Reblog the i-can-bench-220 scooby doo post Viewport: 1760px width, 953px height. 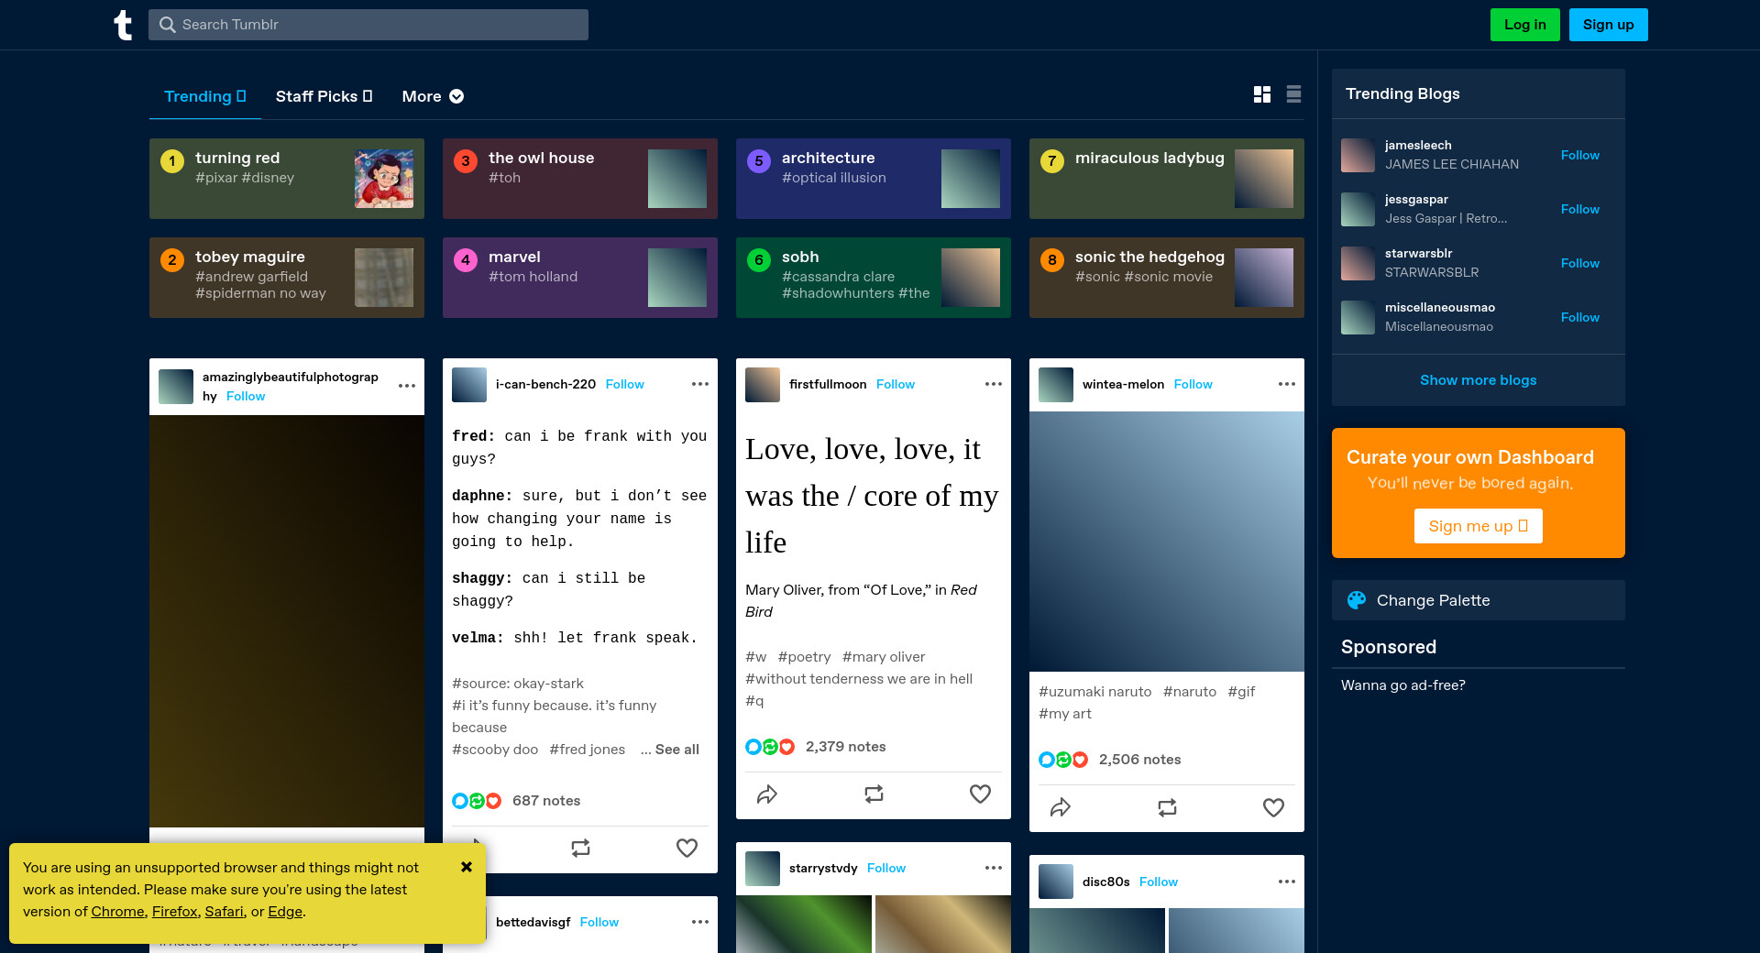tap(580, 849)
